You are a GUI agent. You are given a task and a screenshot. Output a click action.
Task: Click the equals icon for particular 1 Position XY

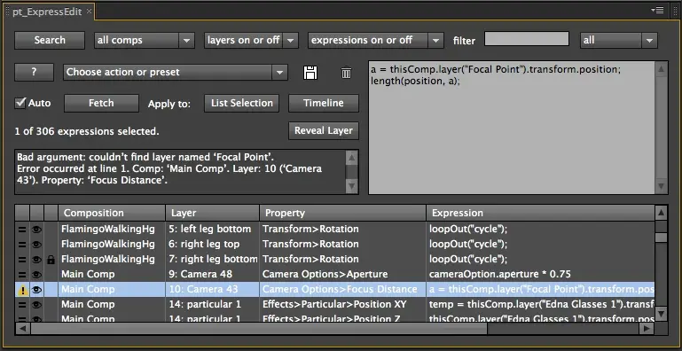point(22,304)
